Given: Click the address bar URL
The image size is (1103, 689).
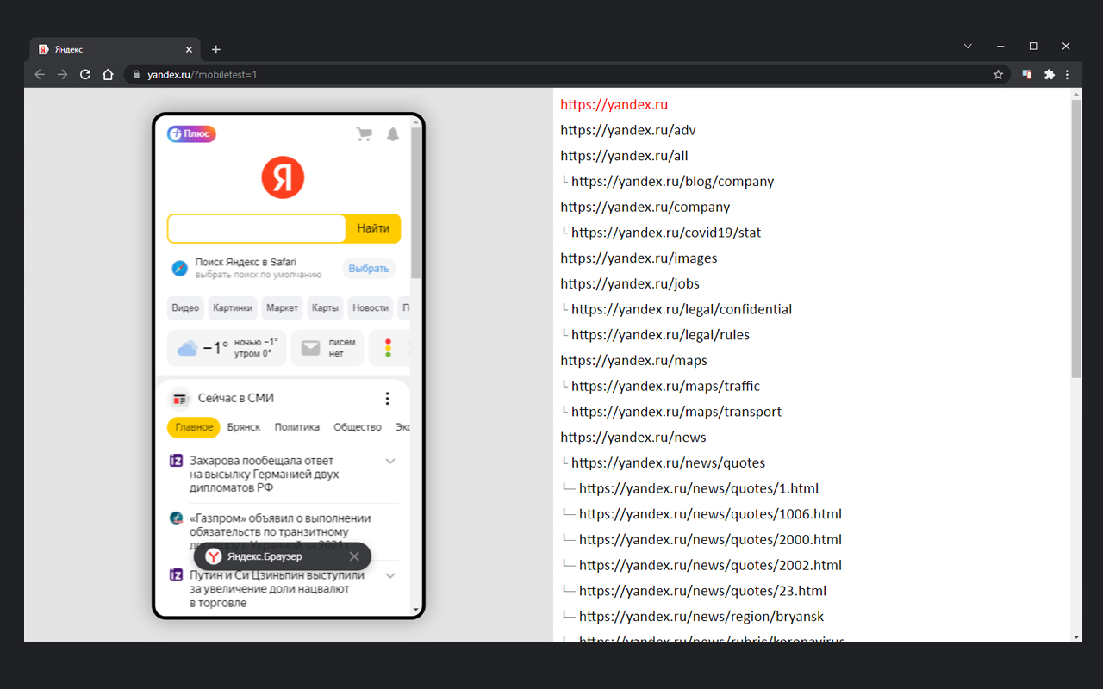Looking at the screenshot, I should (x=202, y=75).
